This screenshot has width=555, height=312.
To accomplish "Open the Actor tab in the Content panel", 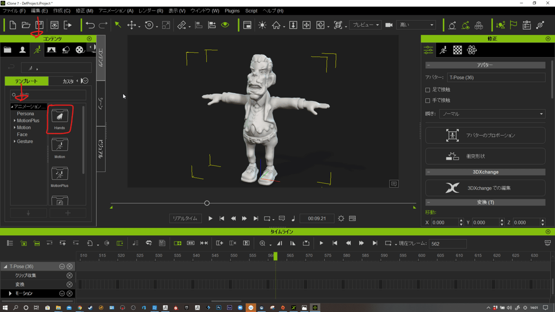I will (22, 49).
